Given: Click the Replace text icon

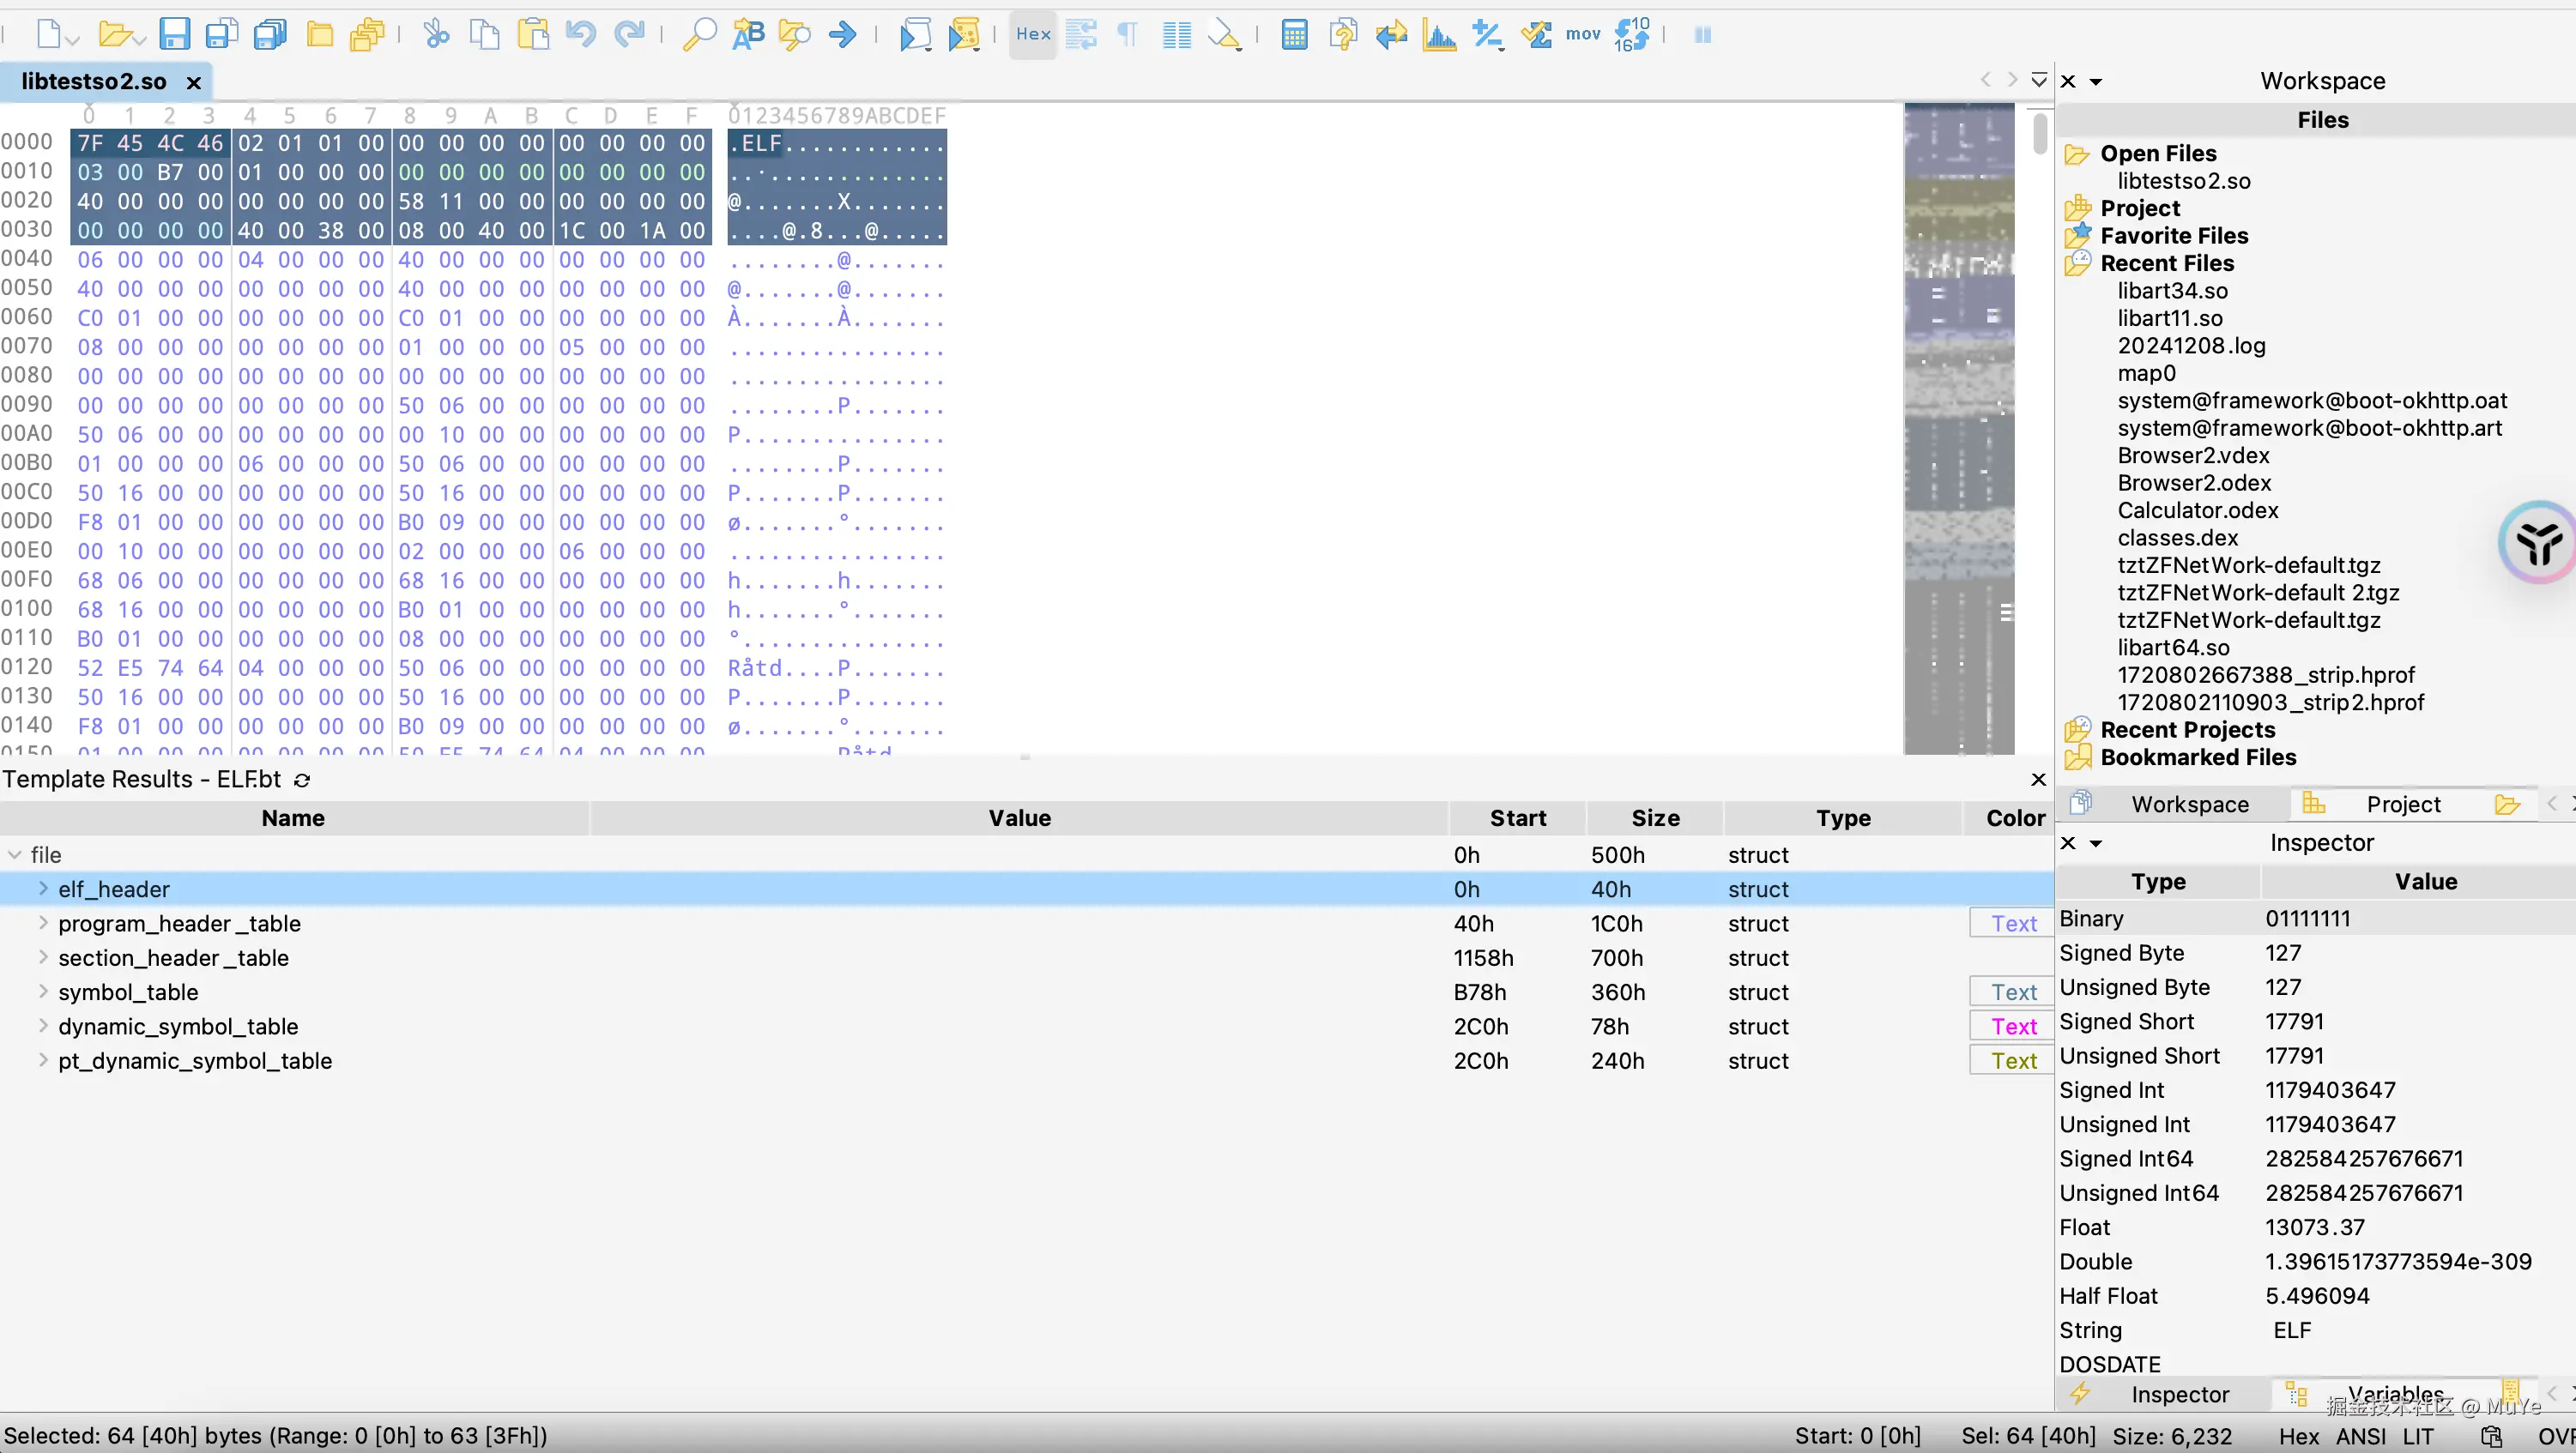Looking at the screenshot, I should click(748, 35).
